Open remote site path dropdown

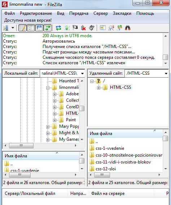point(166,74)
